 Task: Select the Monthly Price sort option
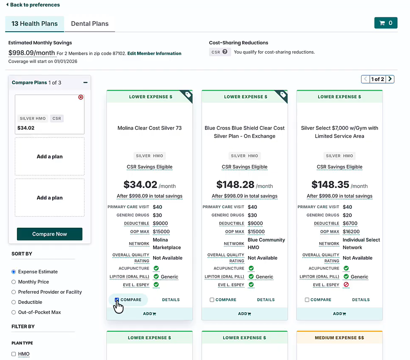pos(14,282)
